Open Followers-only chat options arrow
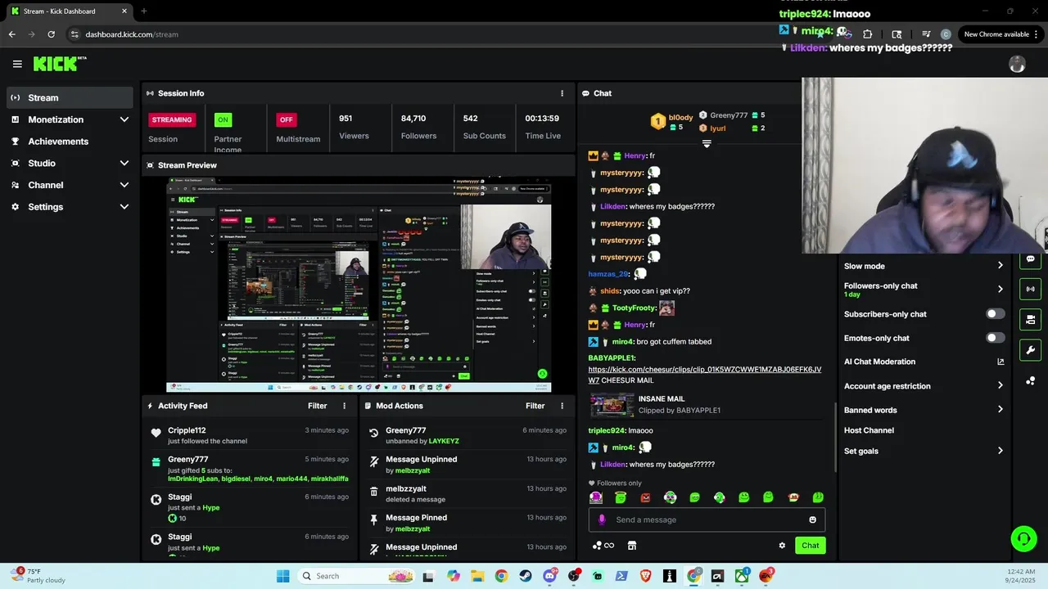The height and width of the screenshot is (589, 1048). [1000, 289]
